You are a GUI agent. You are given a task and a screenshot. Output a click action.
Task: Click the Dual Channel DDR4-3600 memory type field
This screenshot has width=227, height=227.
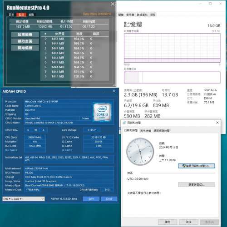(x=69, y=185)
